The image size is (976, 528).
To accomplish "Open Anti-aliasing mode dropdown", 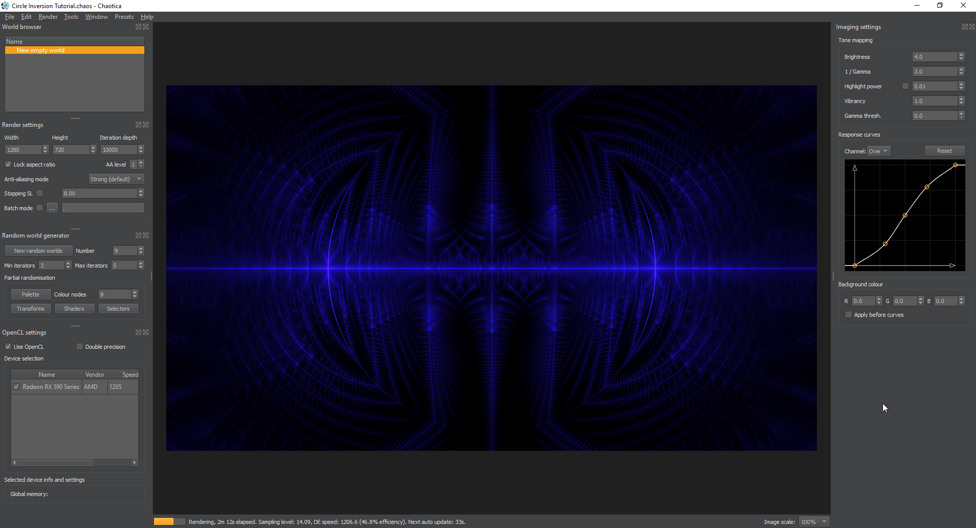I will pos(116,179).
